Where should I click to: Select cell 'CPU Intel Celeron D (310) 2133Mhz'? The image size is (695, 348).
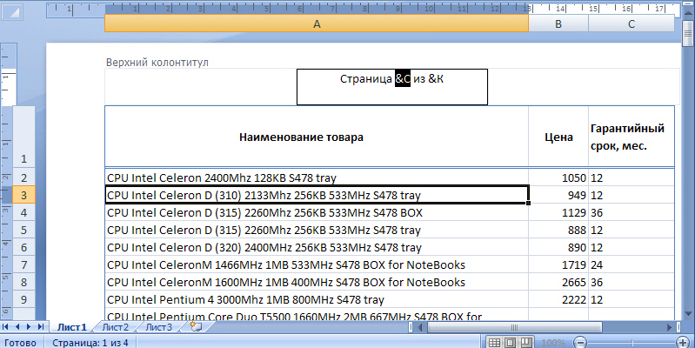coord(317,195)
